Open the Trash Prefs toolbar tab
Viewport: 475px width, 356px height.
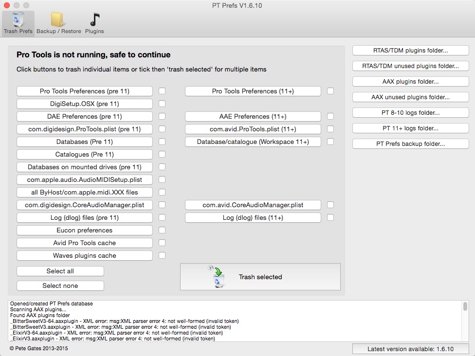(18, 24)
